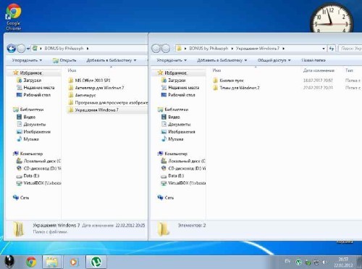Select Локальный диск (C:) in right window
The image size is (362, 269).
(183, 161)
